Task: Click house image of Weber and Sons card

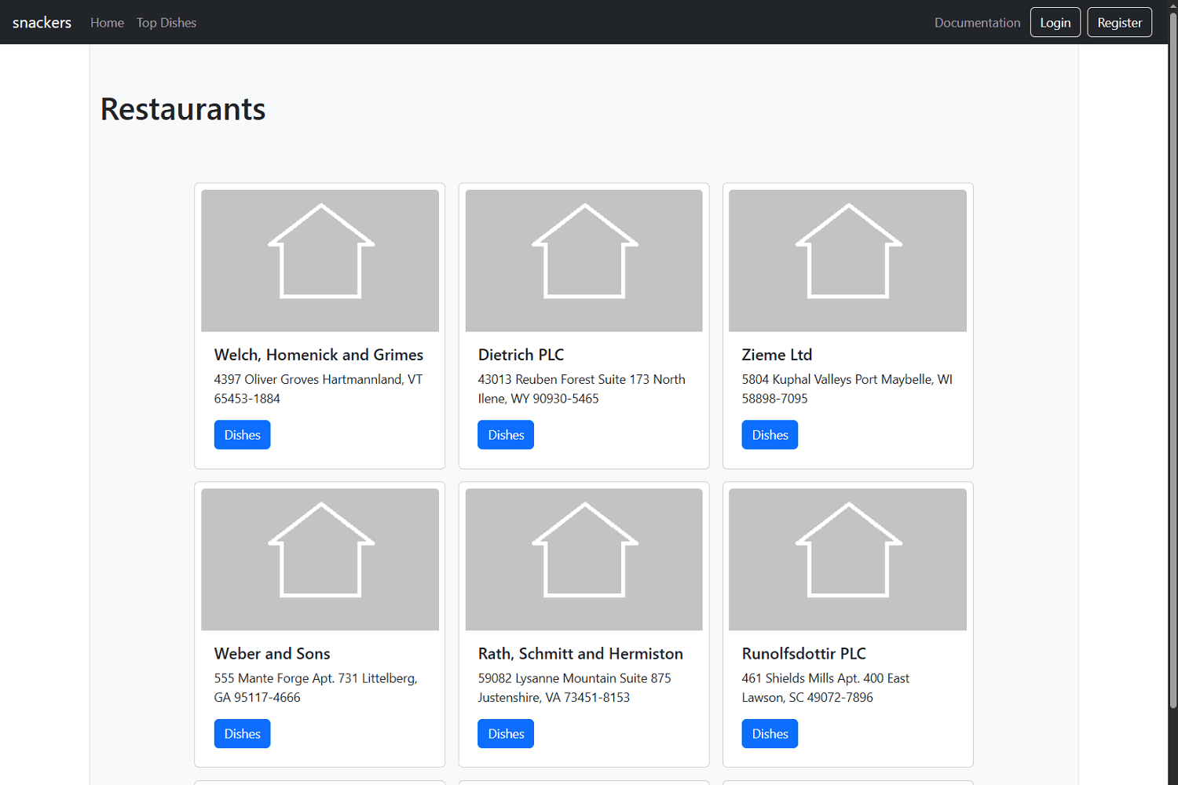Action: [x=320, y=560]
